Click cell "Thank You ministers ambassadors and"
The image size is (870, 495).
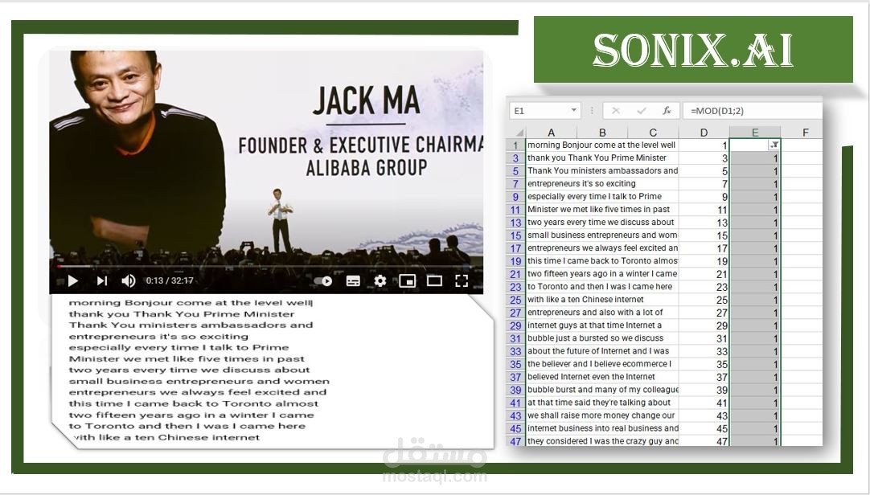point(602,170)
